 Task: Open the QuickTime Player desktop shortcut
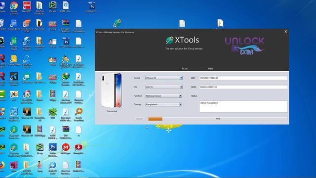tap(27, 61)
